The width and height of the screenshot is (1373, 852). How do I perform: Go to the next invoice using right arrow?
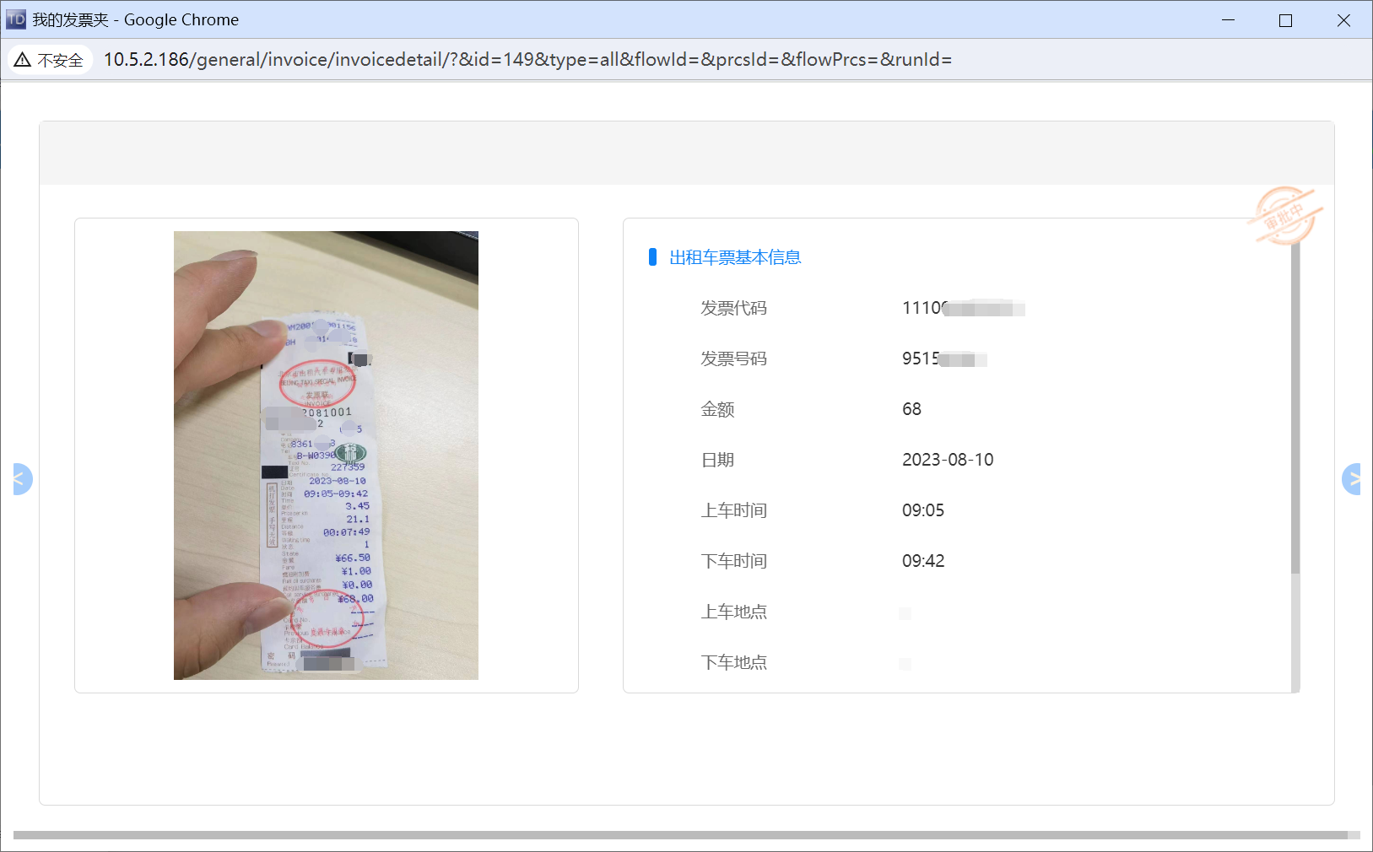point(1351,479)
